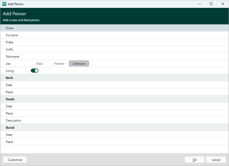Focus the Given name field

(114, 28)
